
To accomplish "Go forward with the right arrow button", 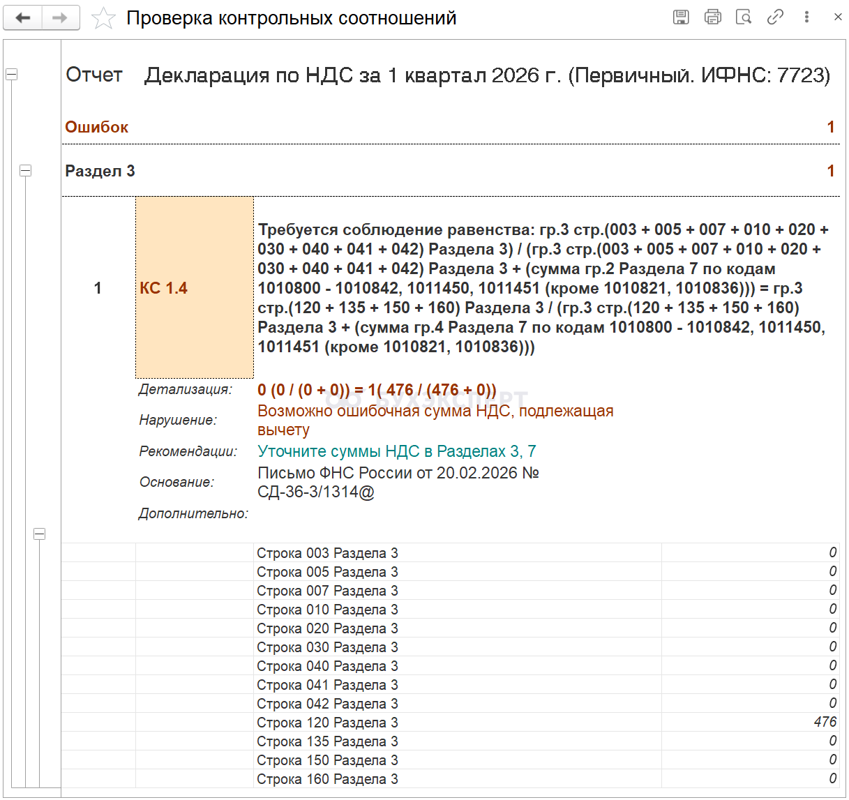I will (x=61, y=17).
